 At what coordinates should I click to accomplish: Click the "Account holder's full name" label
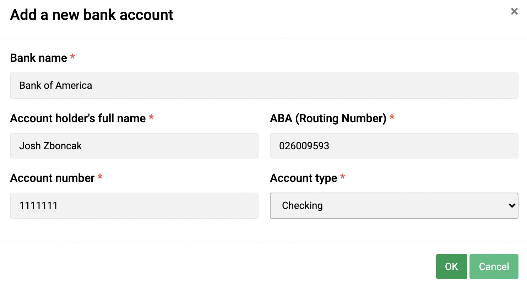pos(78,118)
